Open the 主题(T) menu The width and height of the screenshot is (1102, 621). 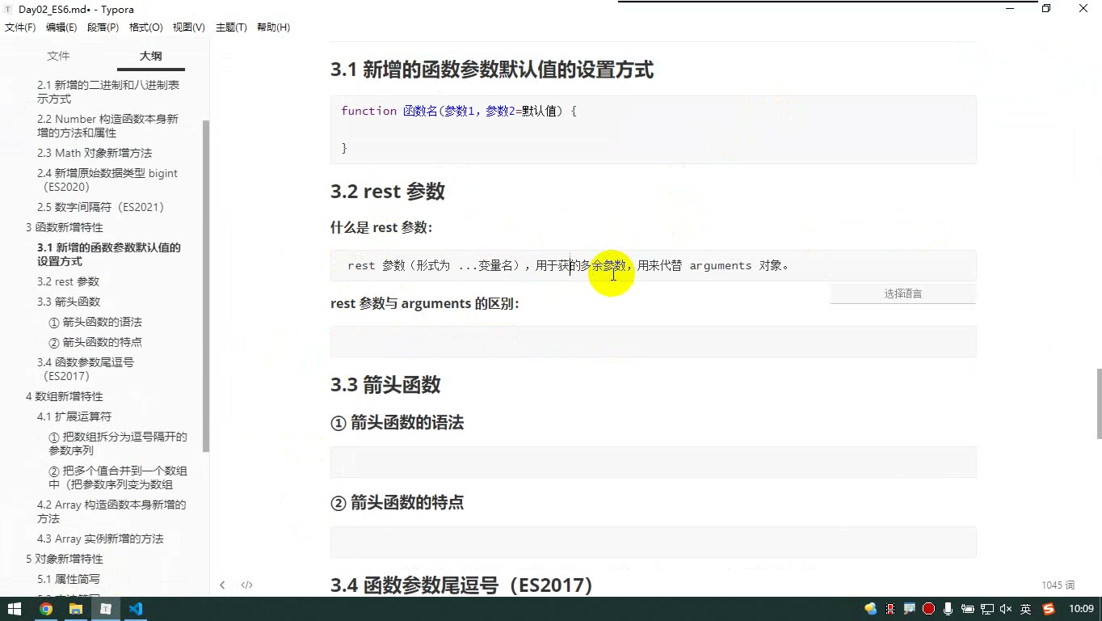pyautogui.click(x=230, y=27)
